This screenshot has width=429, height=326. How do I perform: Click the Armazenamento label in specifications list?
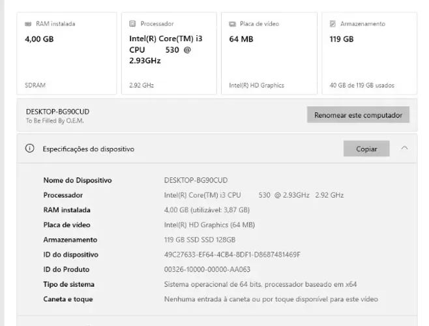[x=70, y=240]
